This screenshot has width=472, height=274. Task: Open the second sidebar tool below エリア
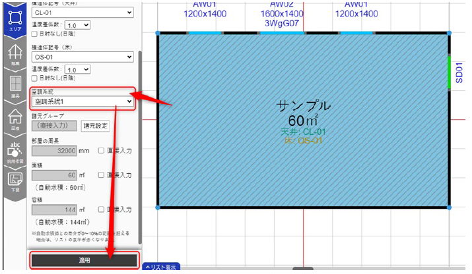tap(14, 53)
